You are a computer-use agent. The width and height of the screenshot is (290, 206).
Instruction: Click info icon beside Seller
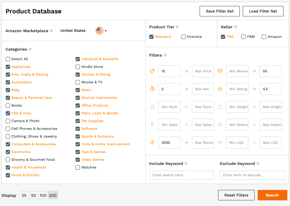click(236, 27)
